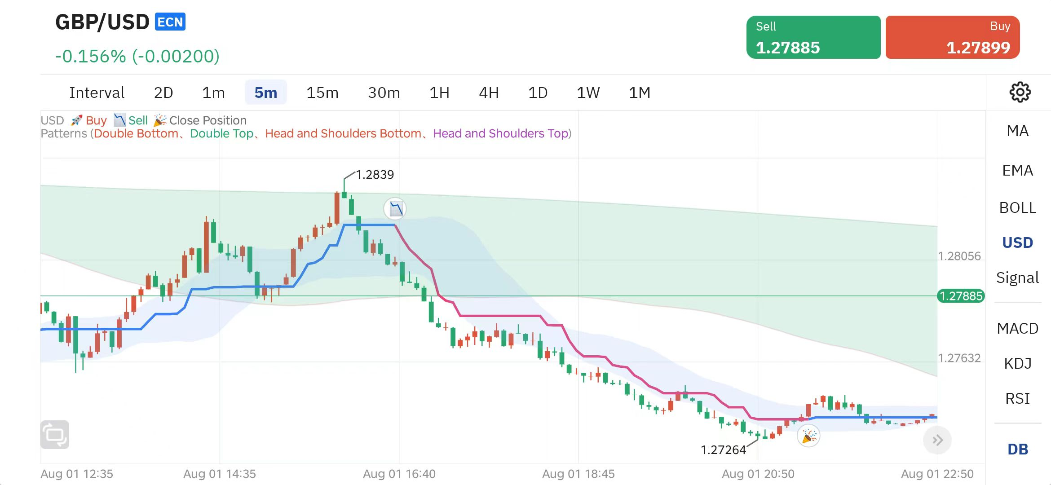Click the current price label 1.27885
Screen dimensions: 1051x485
(x=961, y=296)
